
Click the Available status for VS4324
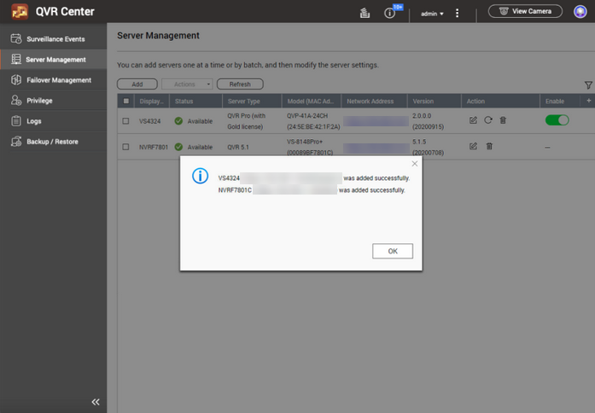194,121
